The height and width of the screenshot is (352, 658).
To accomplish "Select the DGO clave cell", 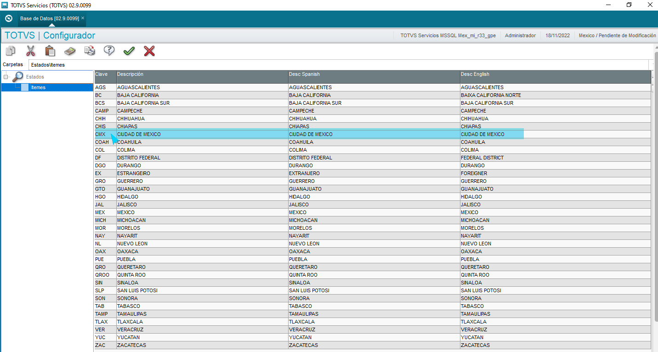I will (105, 165).
